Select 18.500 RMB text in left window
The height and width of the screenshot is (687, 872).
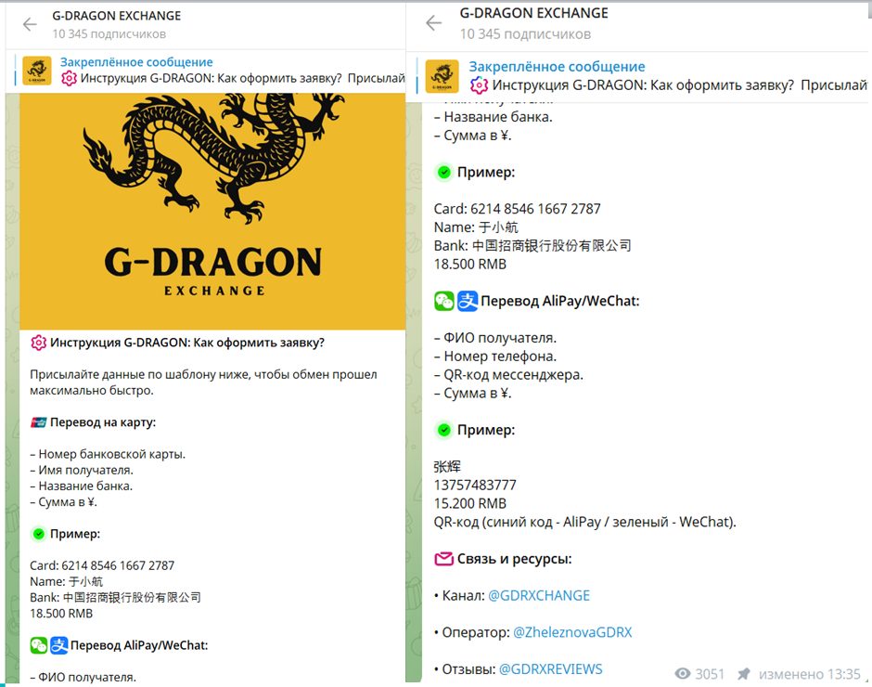(x=61, y=614)
